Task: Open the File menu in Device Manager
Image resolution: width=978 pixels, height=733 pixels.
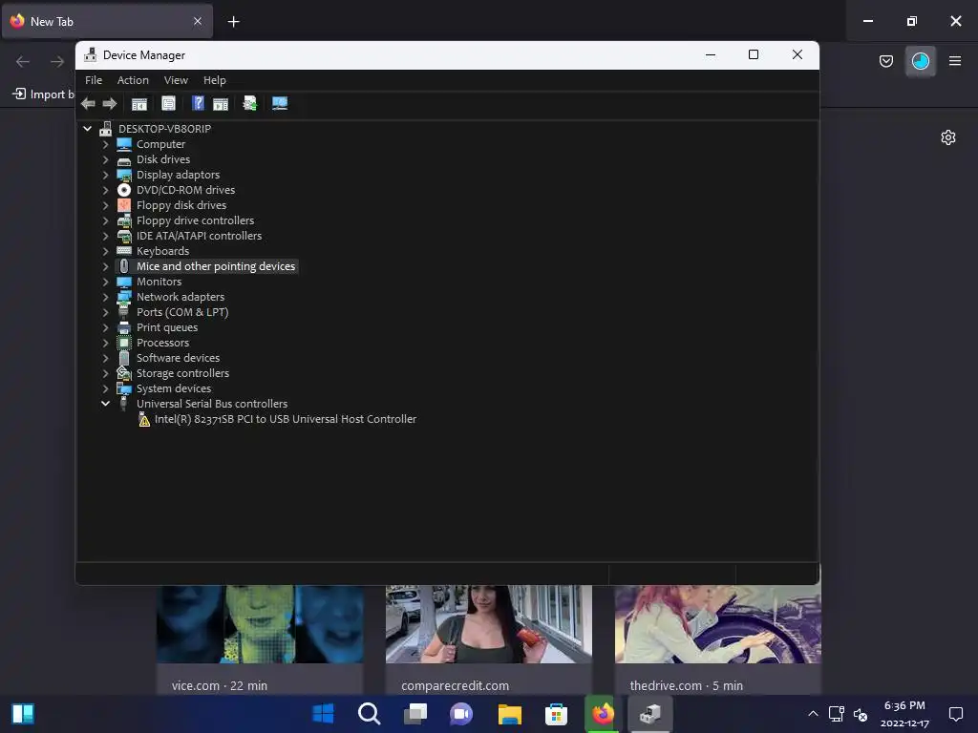Action: pos(94,80)
